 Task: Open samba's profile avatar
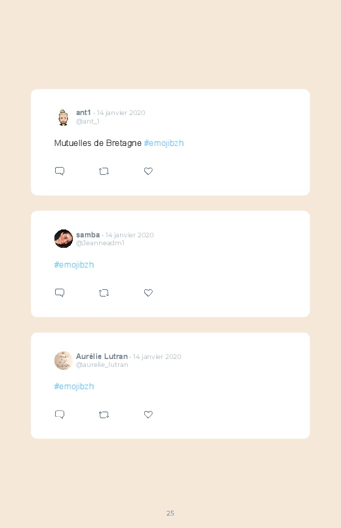[x=64, y=239]
